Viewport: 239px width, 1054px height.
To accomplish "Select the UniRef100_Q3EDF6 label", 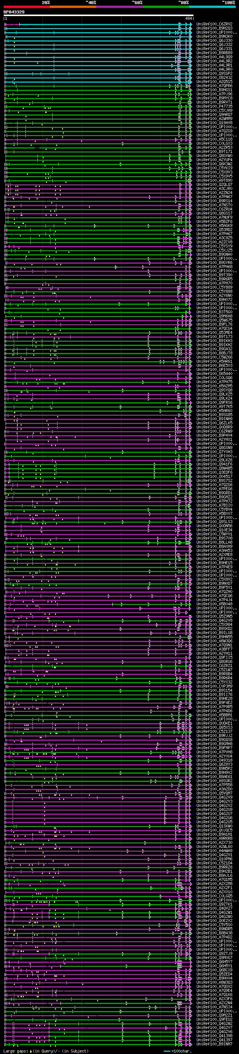I will tap(214, 472).
